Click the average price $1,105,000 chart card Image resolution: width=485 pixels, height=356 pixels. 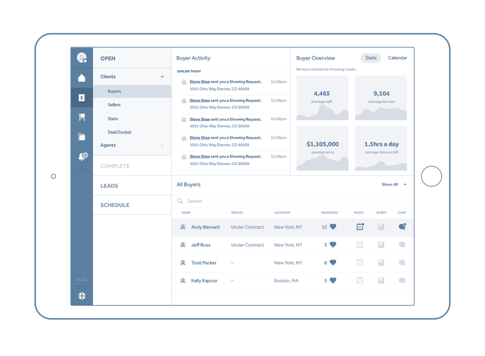point(323,148)
